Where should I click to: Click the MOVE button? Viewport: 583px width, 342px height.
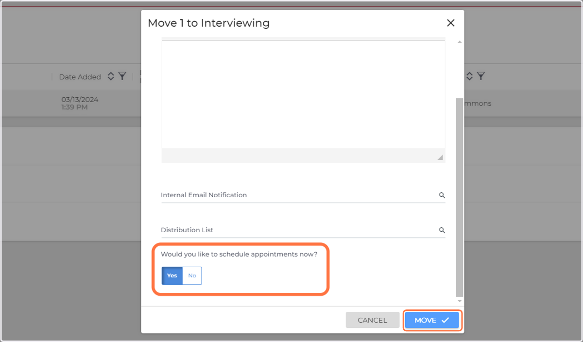tap(432, 320)
